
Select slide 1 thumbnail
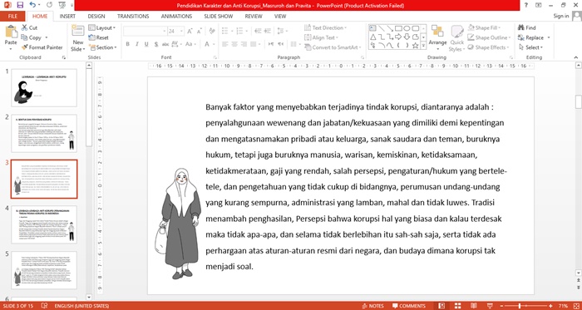click(44, 88)
